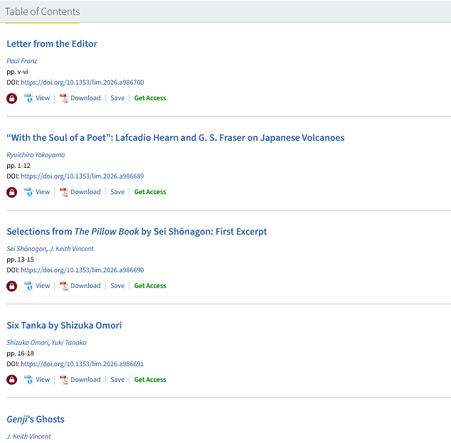View the Pillow Book excerpt

(x=43, y=286)
